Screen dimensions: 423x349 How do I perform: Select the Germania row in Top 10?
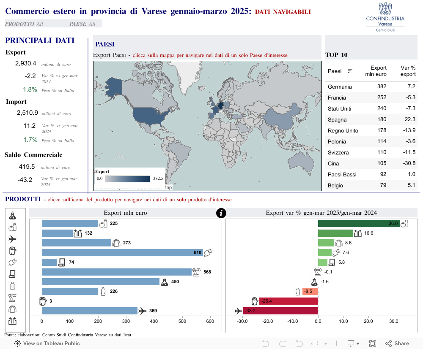(371, 87)
